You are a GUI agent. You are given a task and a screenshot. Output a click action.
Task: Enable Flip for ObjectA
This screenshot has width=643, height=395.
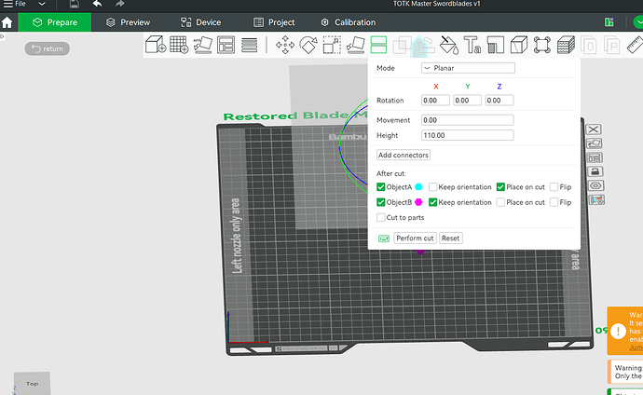pyautogui.click(x=554, y=187)
